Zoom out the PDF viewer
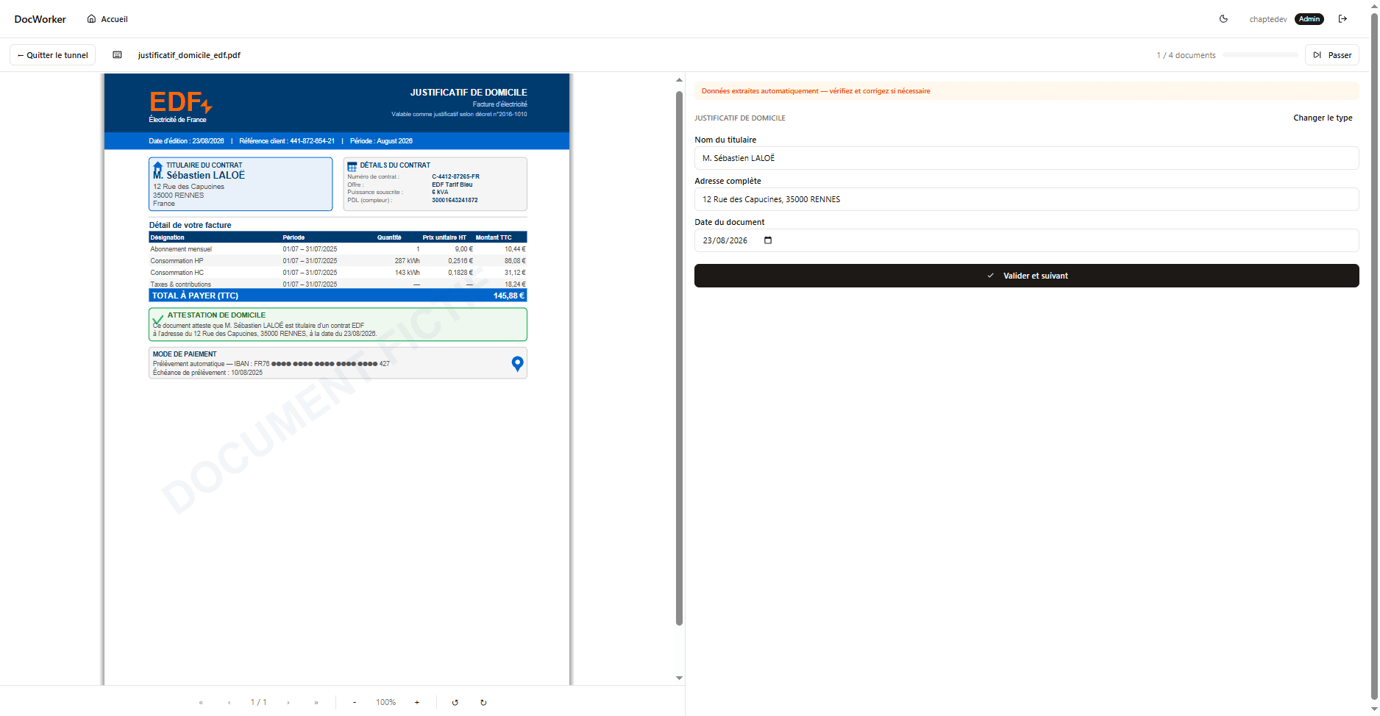 pyautogui.click(x=355, y=703)
